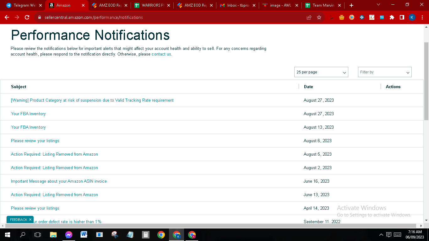The height and width of the screenshot is (241, 429).
Task: Open the Filter by dropdown
Action: coord(385,72)
